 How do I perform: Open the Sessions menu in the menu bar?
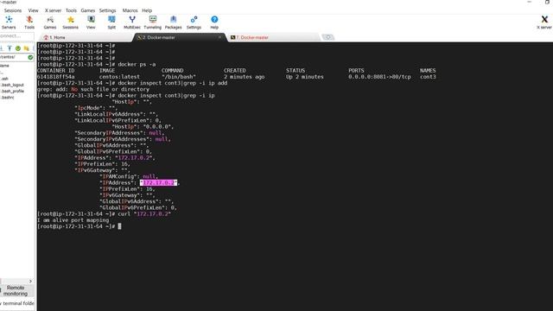pos(13,10)
